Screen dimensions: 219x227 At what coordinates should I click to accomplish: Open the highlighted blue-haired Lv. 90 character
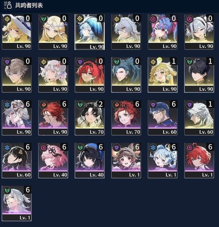90,32
